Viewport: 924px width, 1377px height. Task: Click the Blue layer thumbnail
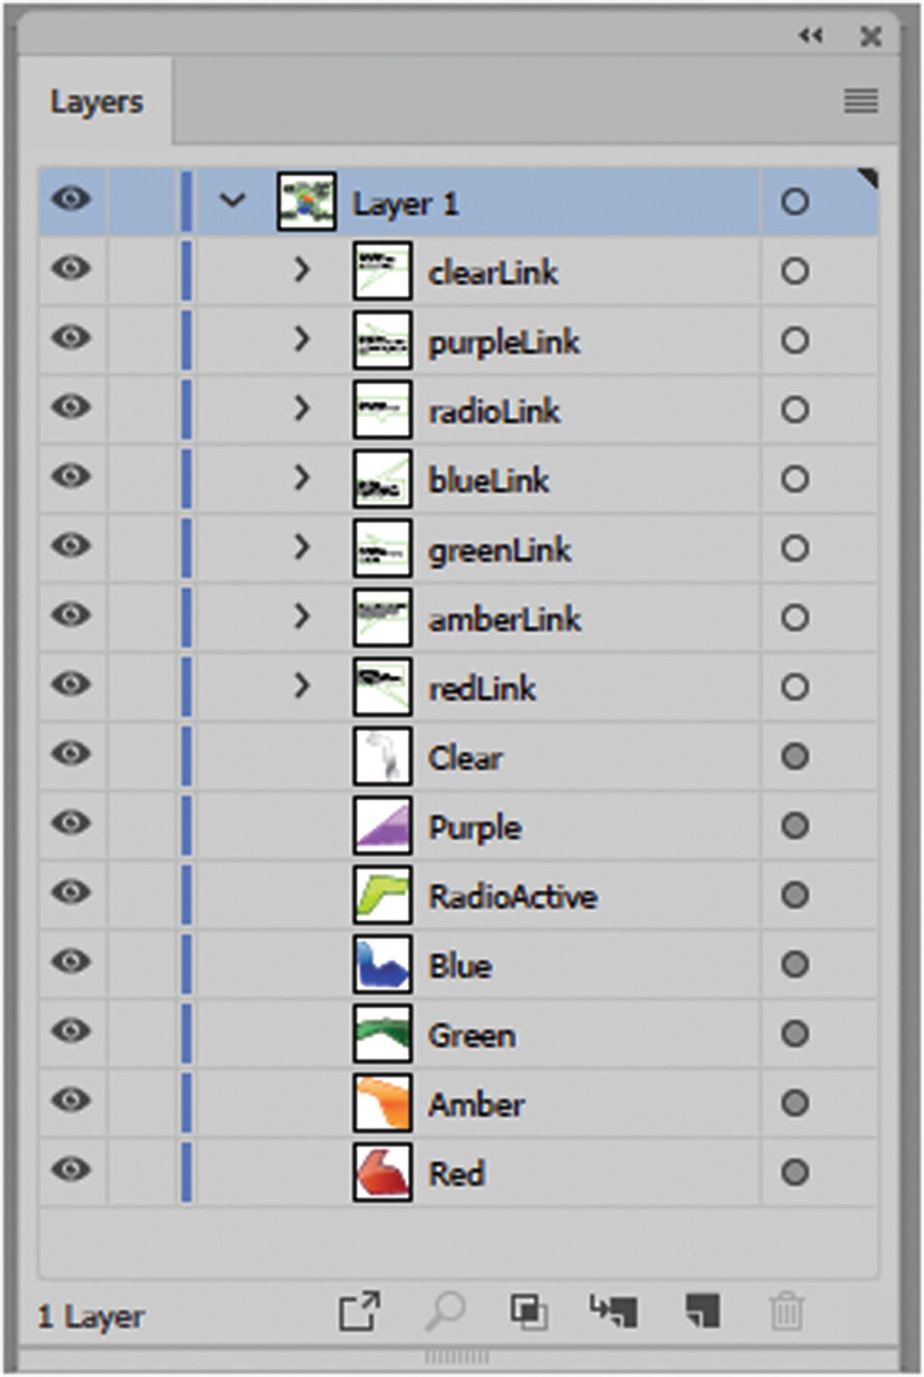click(x=382, y=964)
